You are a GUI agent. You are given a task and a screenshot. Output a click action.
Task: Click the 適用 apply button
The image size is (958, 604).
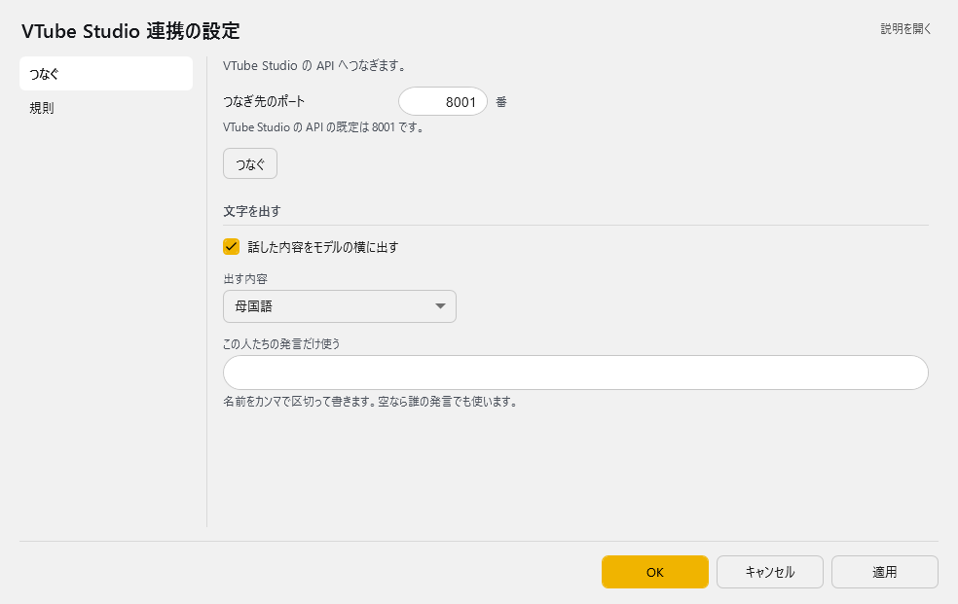pos(885,572)
